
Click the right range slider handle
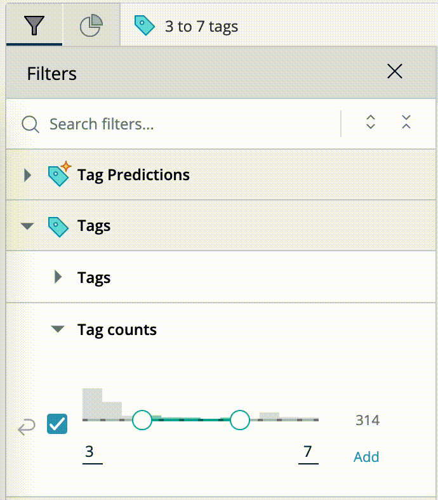click(239, 419)
